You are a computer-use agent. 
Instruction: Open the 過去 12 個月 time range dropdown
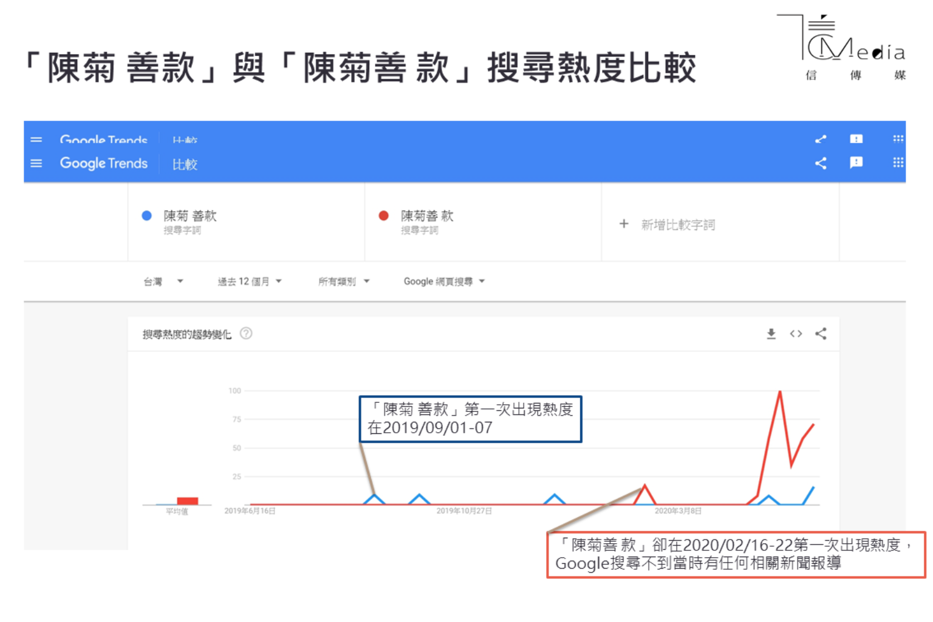[250, 282]
